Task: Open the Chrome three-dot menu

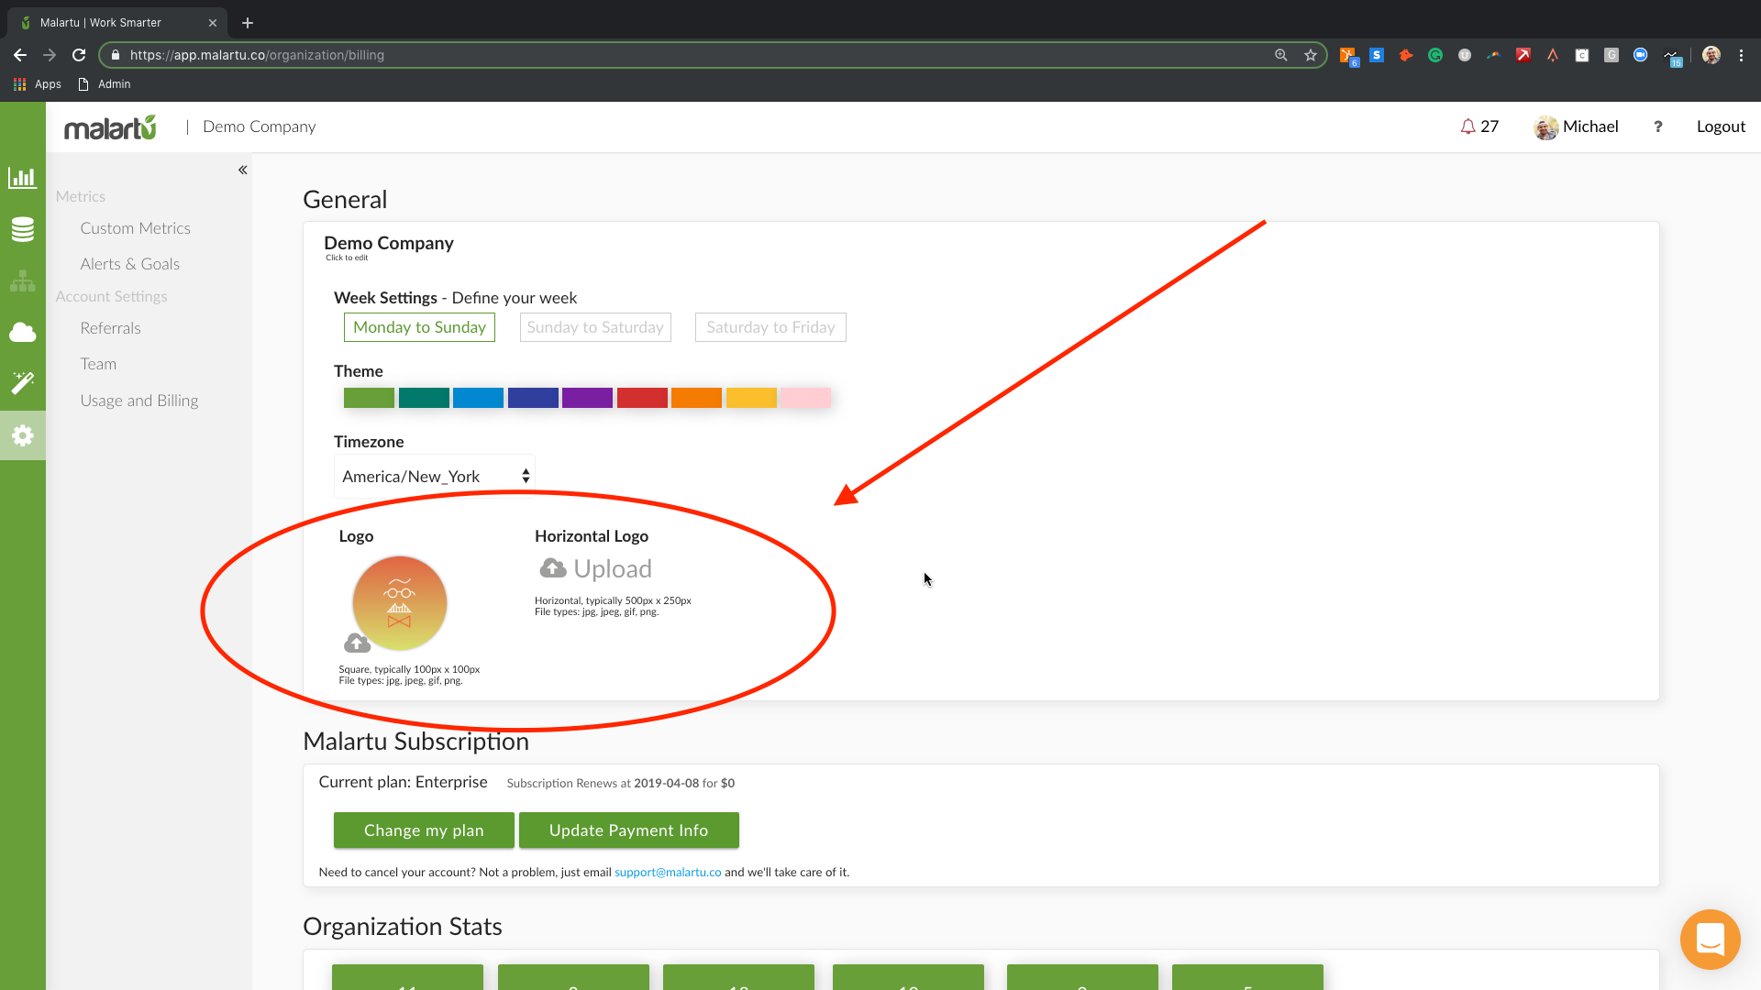Action: click(1741, 55)
